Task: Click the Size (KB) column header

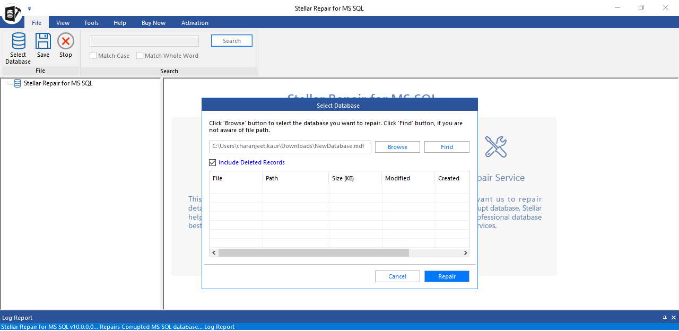Action: click(x=355, y=178)
